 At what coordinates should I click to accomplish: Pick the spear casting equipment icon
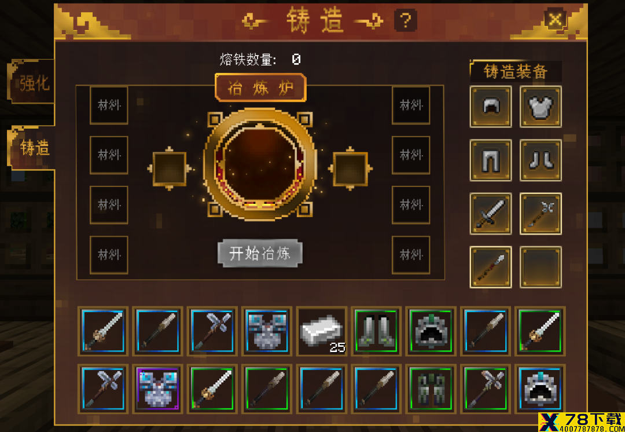pyautogui.click(x=491, y=267)
